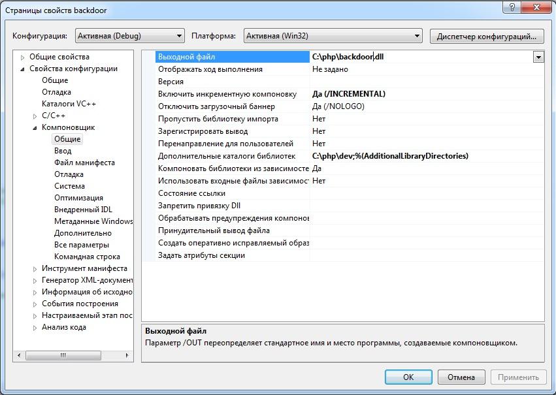Click the help question mark button
556x395 pixels.
pyautogui.click(x=512, y=7)
